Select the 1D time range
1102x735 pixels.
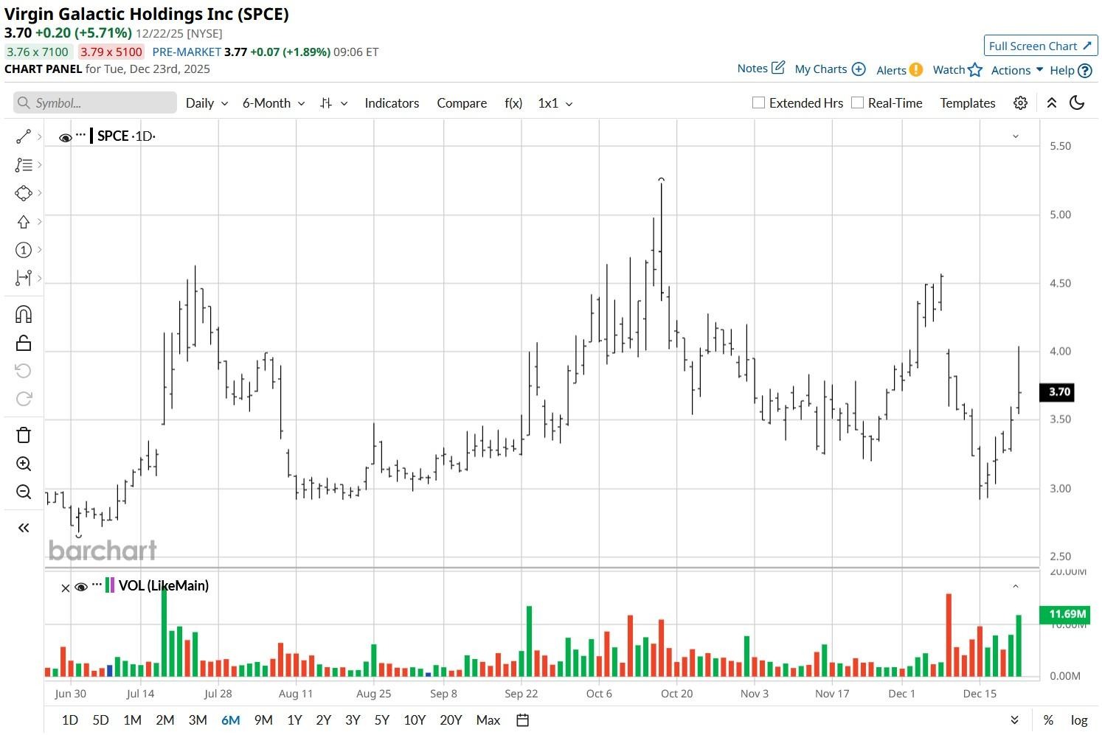click(69, 720)
